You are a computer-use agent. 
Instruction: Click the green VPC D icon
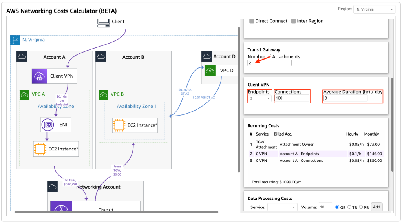tap(210, 71)
